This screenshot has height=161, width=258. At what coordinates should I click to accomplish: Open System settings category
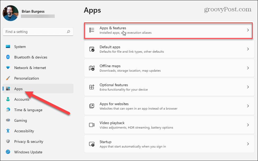click(x=38, y=47)
